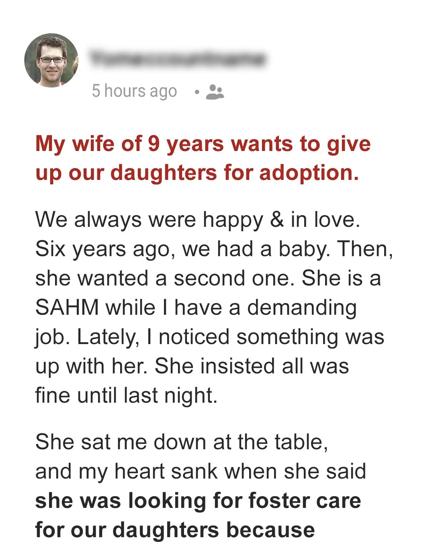Click the bold line "for our daughters because"
The width and height of the screenshot is (434, 542).
[175, 530]
